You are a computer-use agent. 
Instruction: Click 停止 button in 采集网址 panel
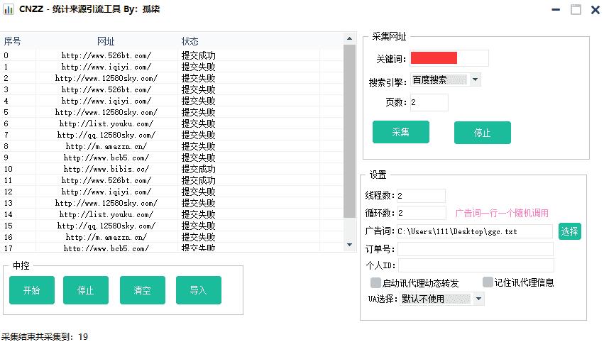(x=482, y=133)
